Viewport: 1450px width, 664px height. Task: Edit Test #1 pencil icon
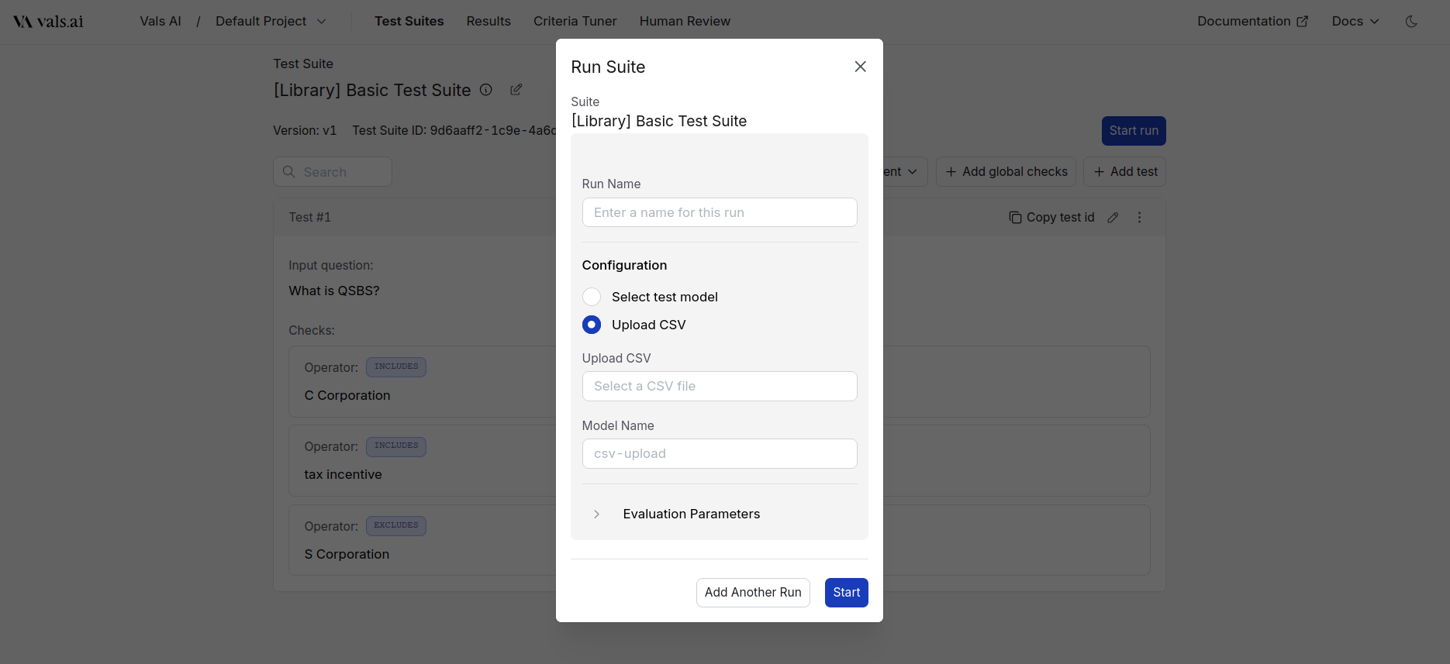(1113, 218)
